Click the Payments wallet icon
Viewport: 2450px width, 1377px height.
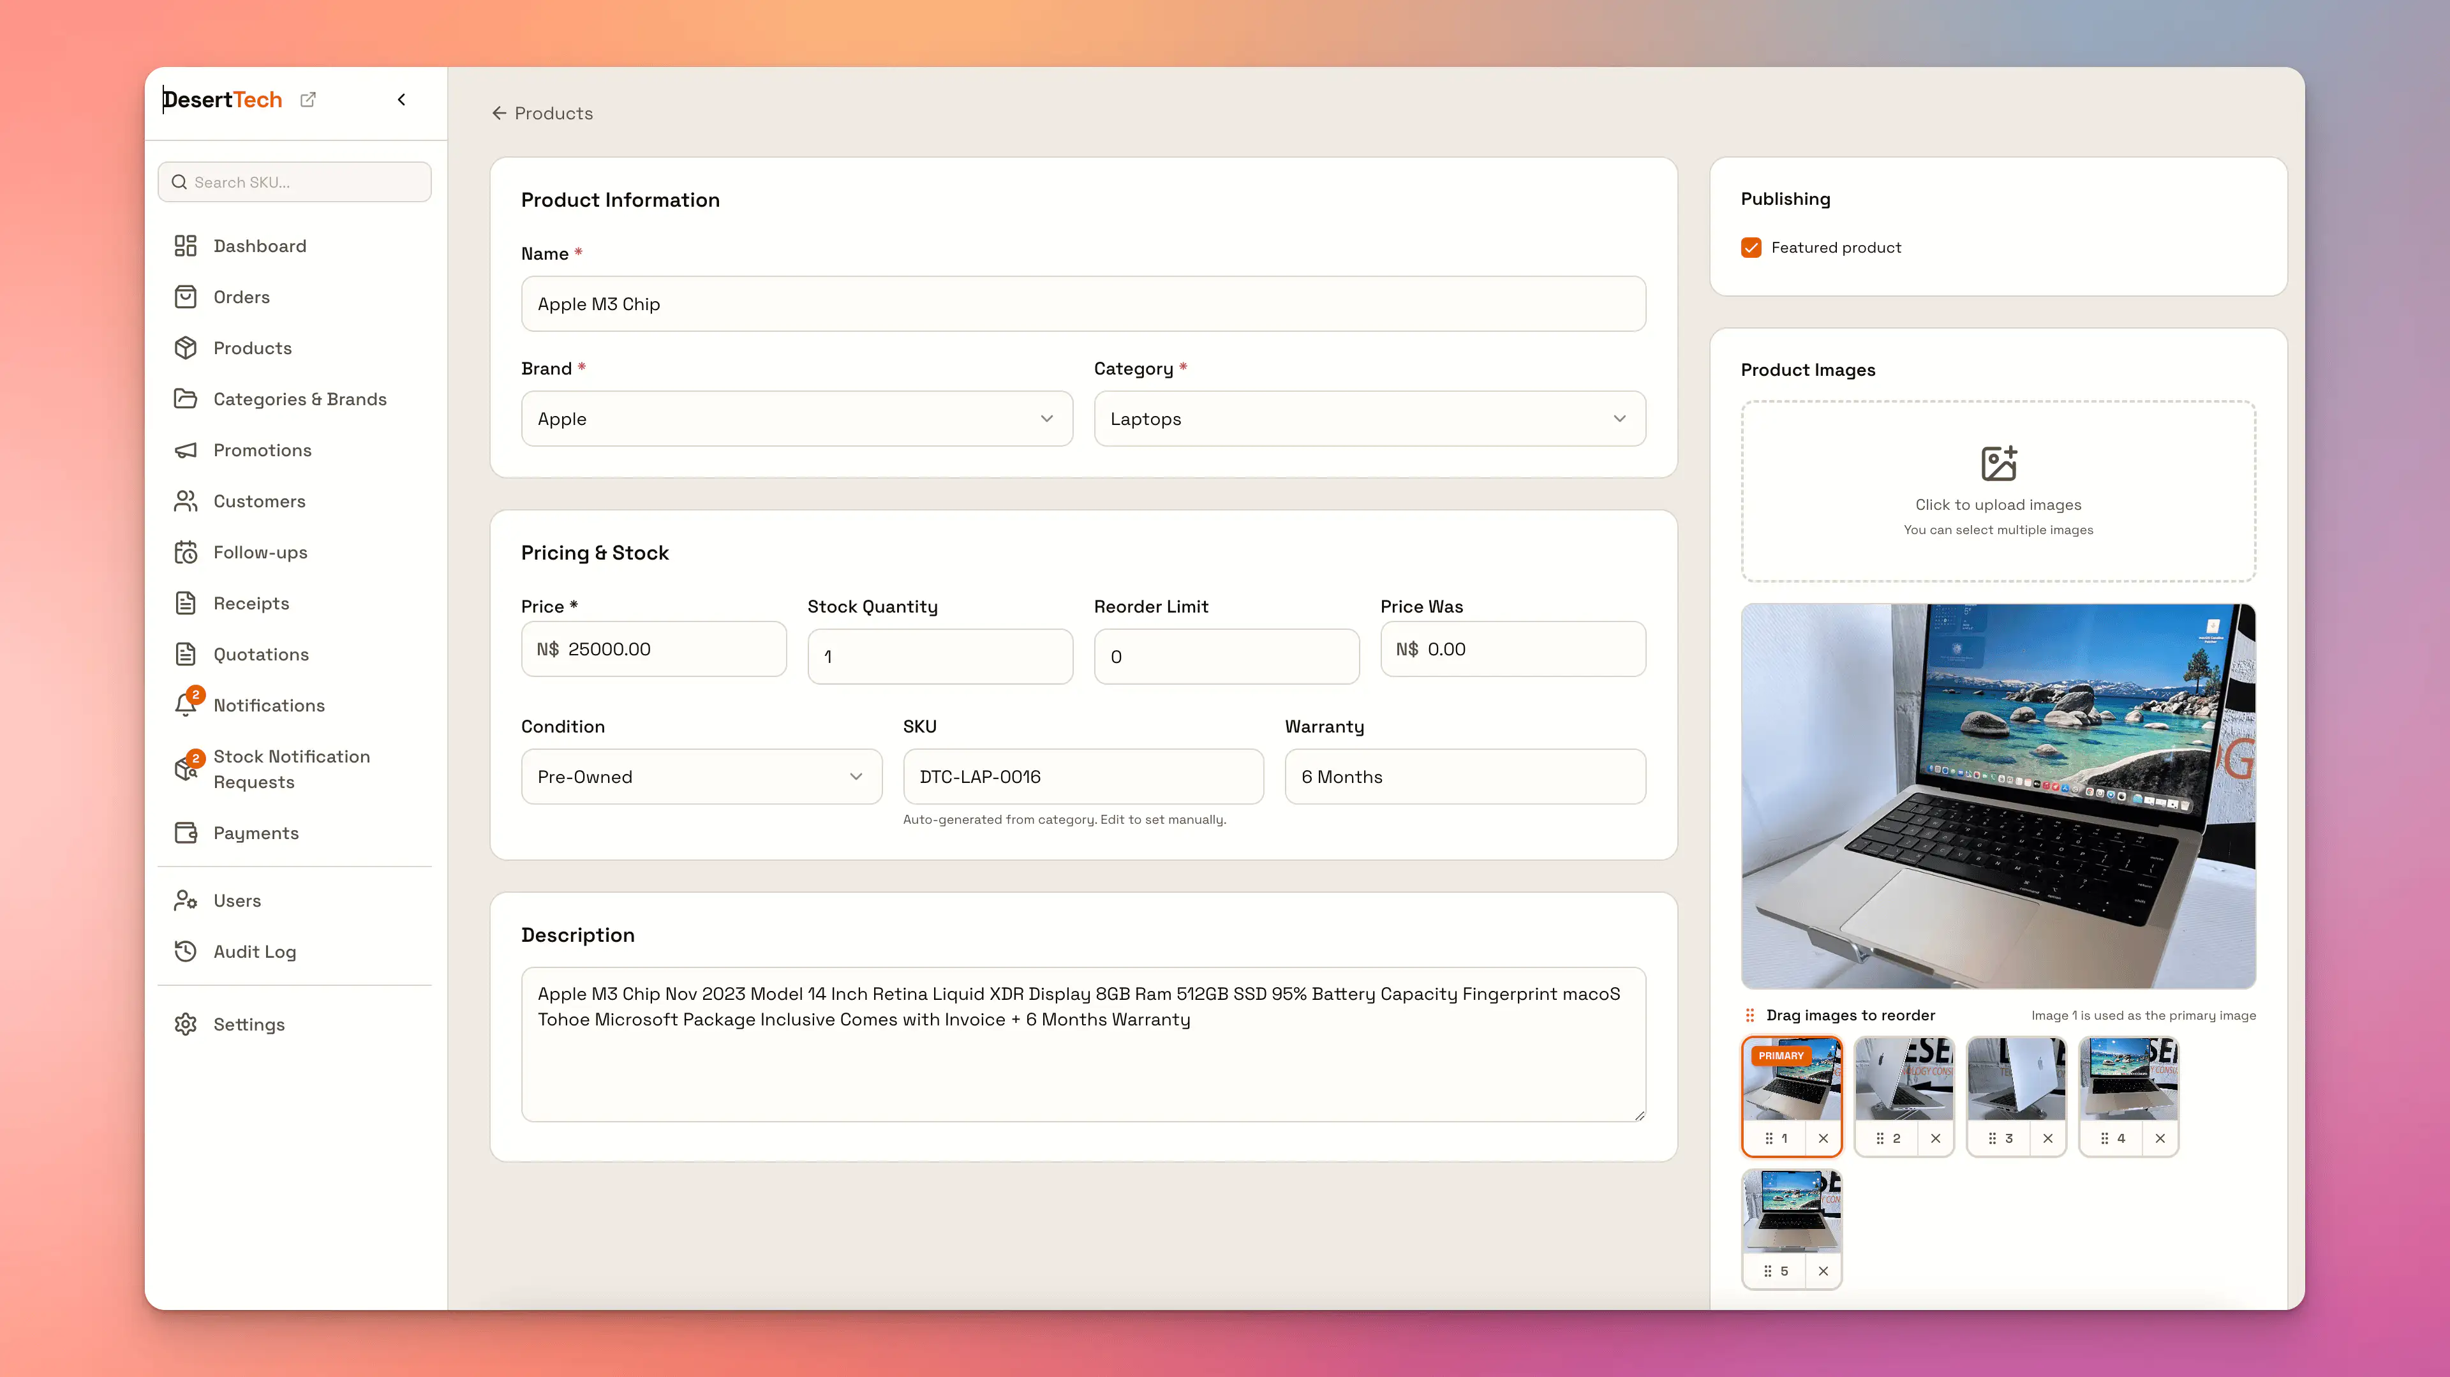[186, 833]
